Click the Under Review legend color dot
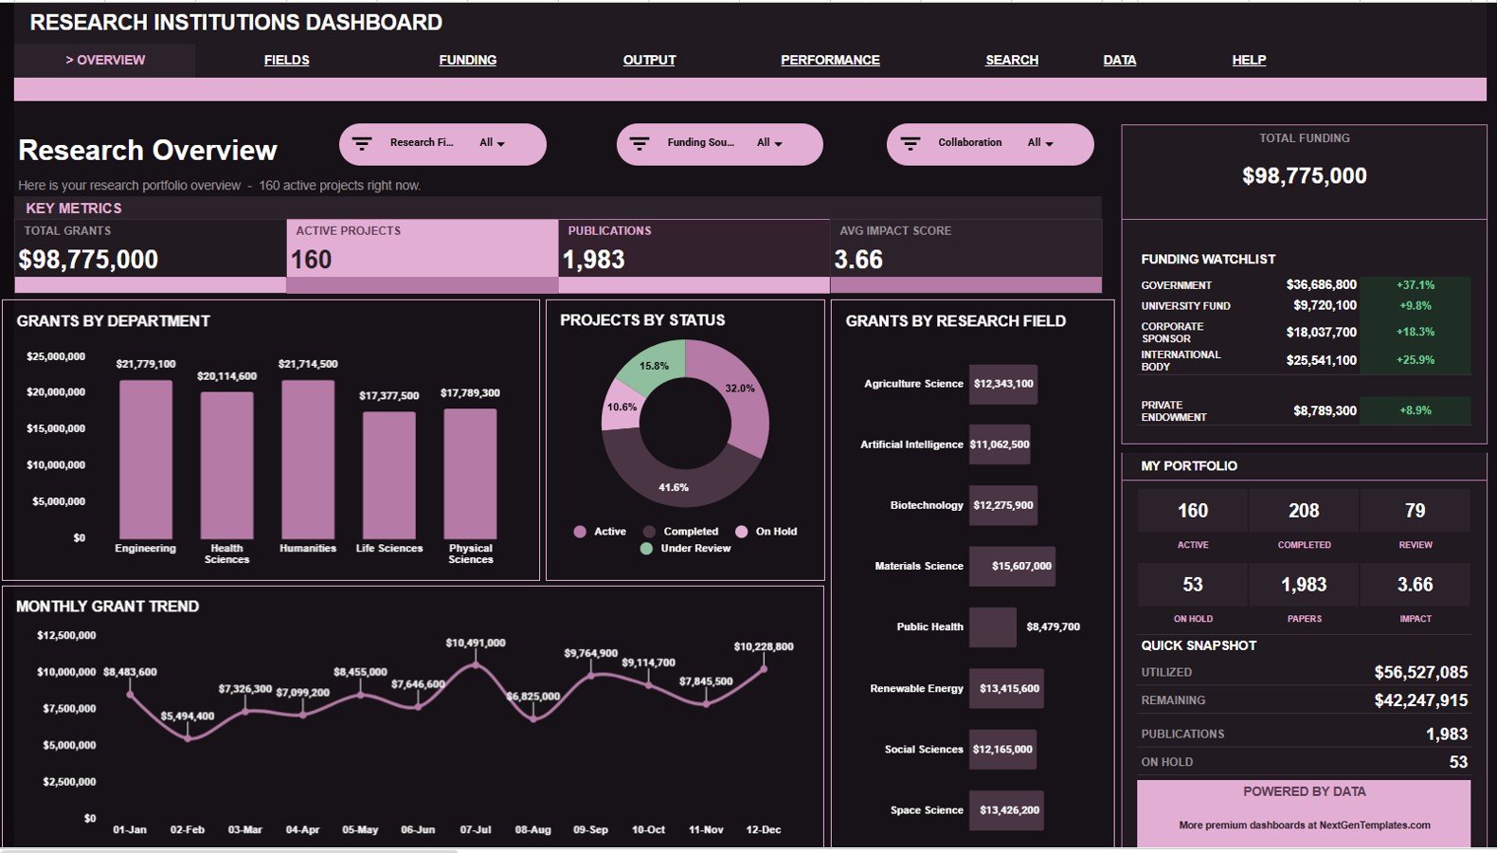 tap(646, 549)
